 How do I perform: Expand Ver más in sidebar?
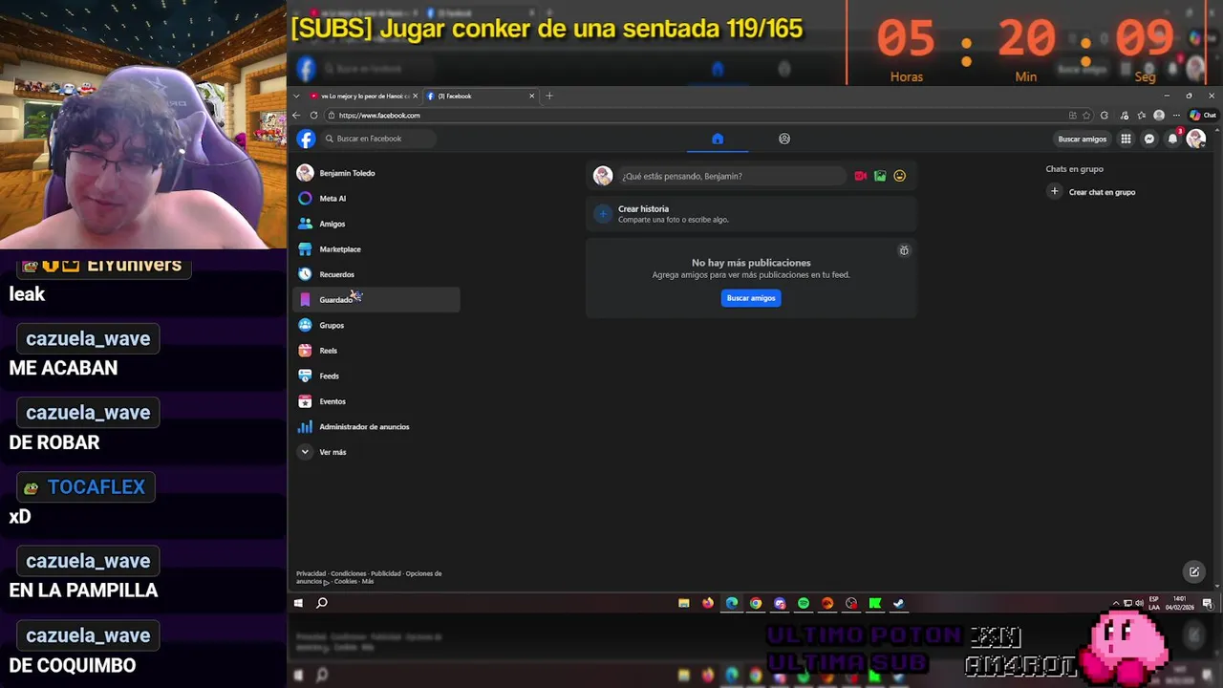pos(377,452)
